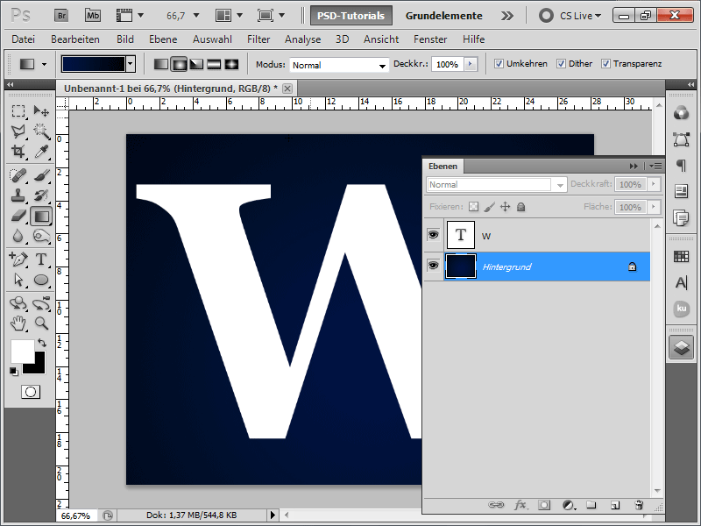Hide the Hintergrund layer

[x=433, y=266]
